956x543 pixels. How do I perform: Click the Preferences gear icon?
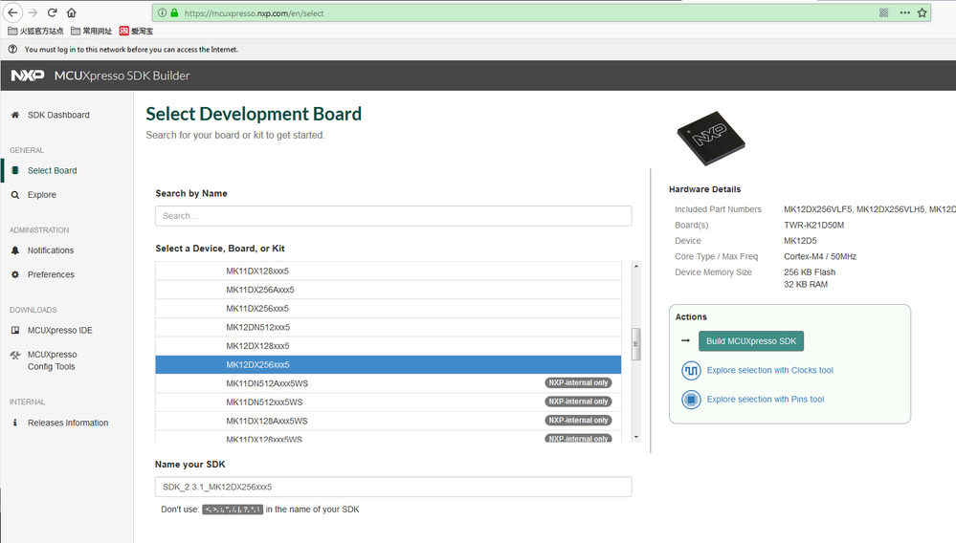click(15, 274)
